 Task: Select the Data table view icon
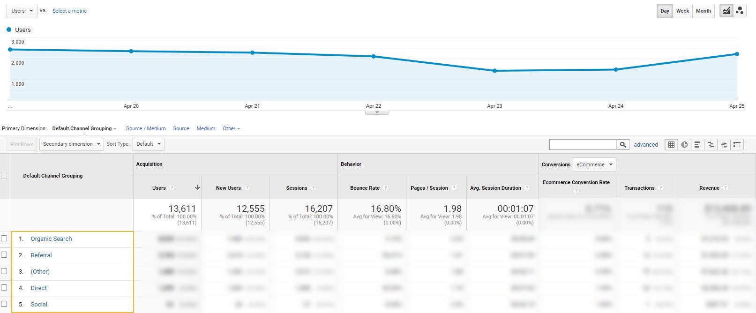(671, 144)
